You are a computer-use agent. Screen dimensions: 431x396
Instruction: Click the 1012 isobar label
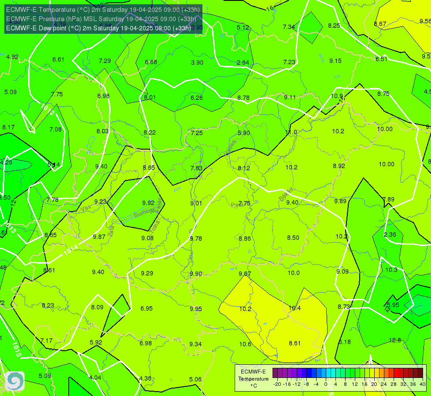(47, 109)
